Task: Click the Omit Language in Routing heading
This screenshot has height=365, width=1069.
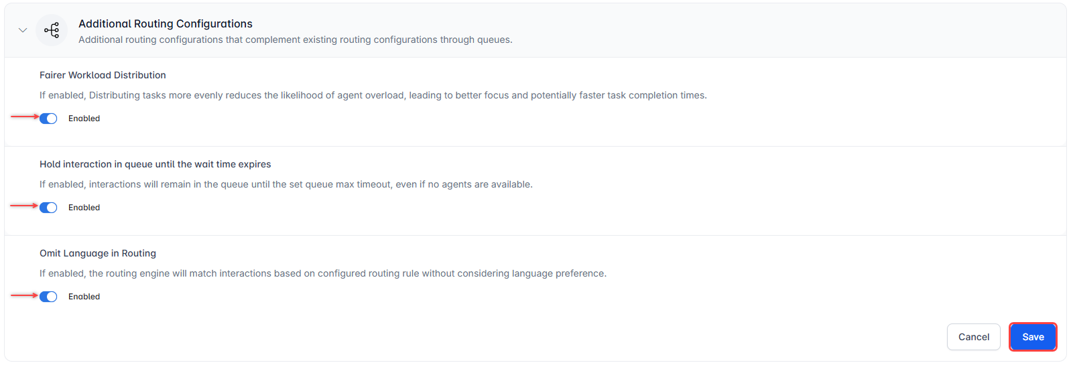Action: [98, 253]
